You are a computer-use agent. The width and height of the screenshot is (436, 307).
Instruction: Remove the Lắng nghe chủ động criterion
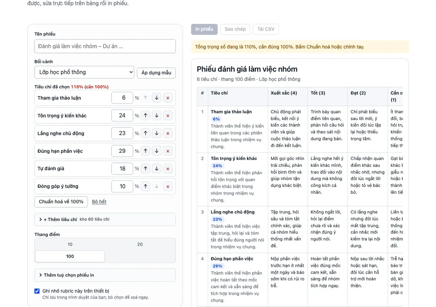click(x=168, y=133)
